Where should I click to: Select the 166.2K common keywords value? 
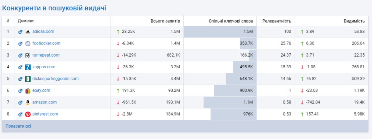coord(247,55)
